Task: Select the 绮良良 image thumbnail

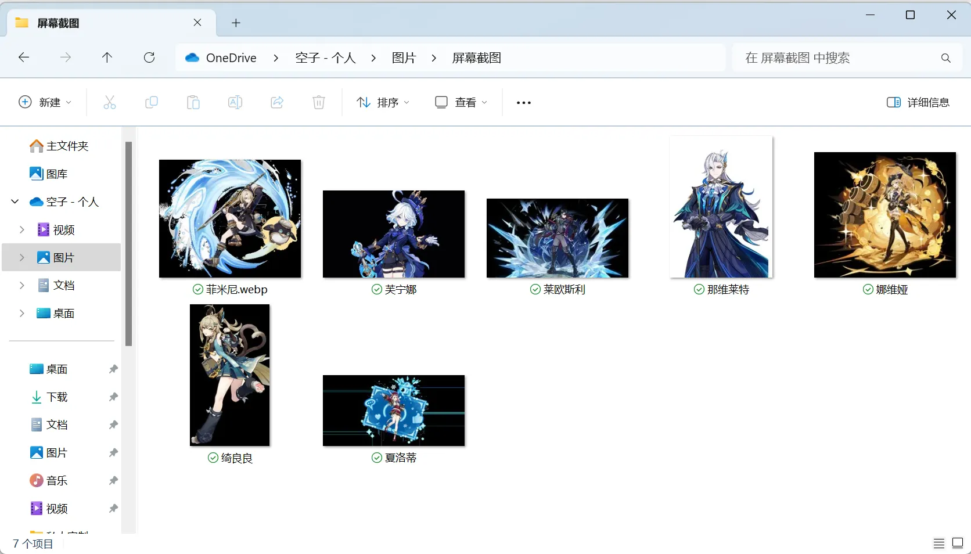Action: point(230,375)
